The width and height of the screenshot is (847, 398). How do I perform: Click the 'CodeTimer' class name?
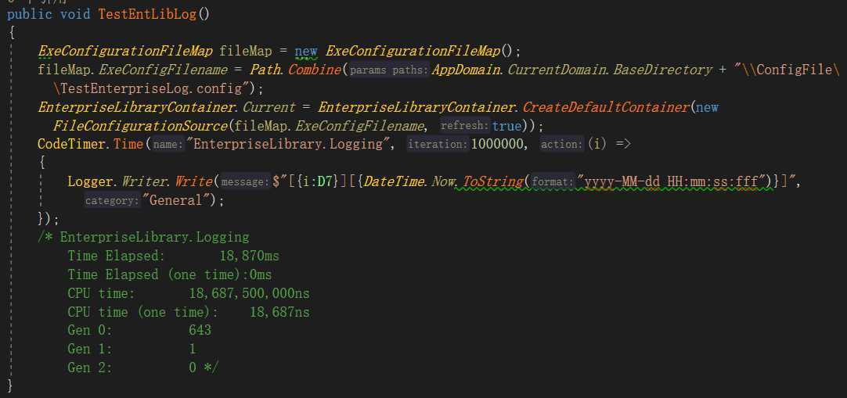(x=71, y=144)
